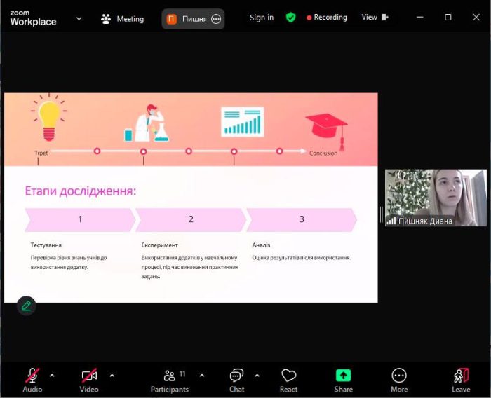
Task: Open the View layout menu
Action: tap(375, 18)
